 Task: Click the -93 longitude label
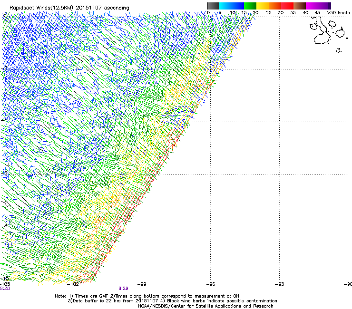click(x=279, y=284)
